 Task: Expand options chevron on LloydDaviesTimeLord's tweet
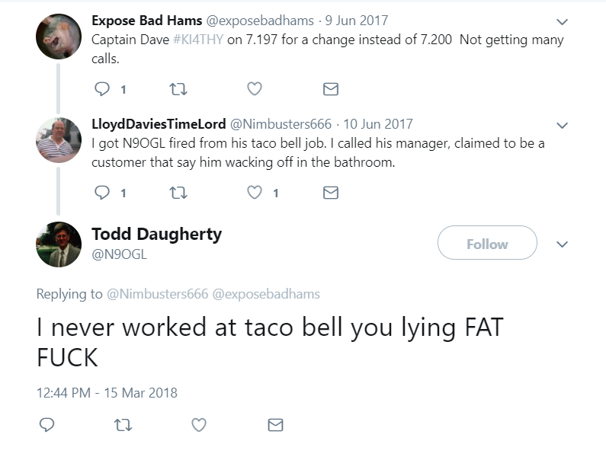[x=563, y=125]
